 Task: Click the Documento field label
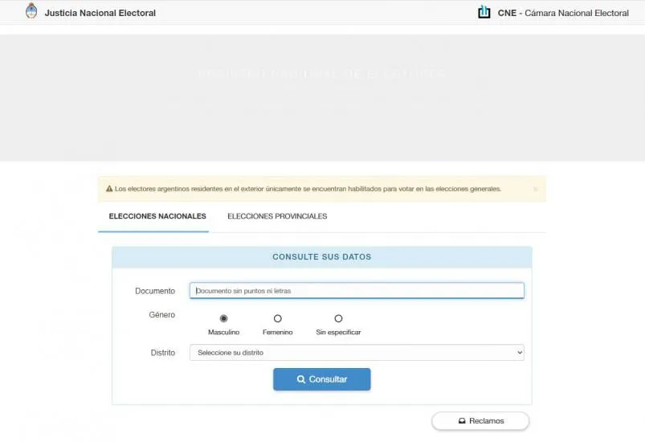pyautogui.click(x=155, y=291)
